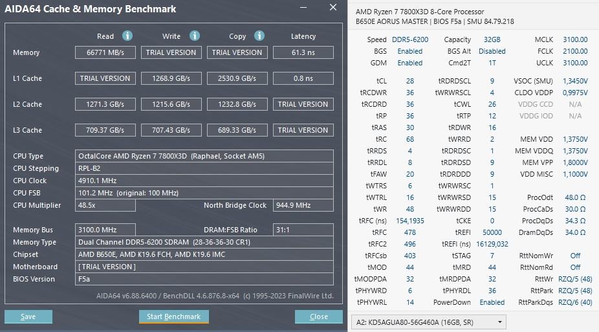Click L1 Cache Read TRIAL VERSION box
Screen dimensions: 599x332
[105, 78]
